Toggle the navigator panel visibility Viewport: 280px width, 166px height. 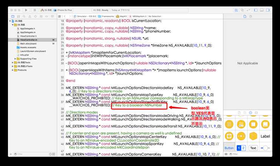click(256, 10)
